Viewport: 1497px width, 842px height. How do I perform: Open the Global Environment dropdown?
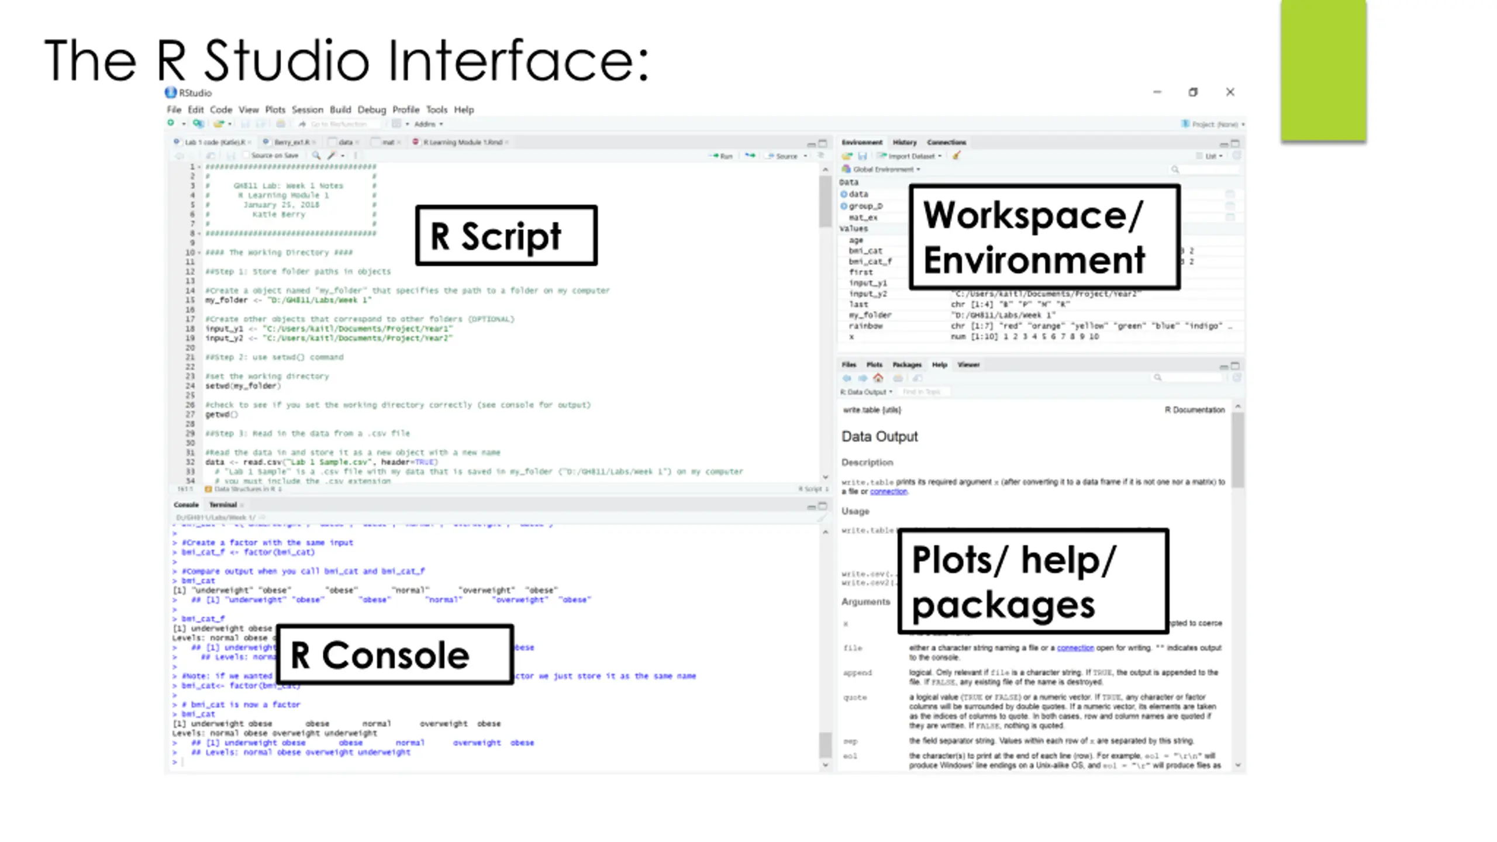click(x=881, y=170)
